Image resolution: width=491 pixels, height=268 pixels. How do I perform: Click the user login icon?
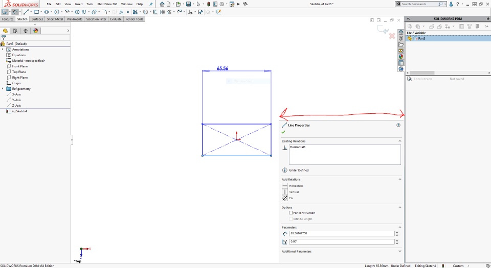point(451,4)
